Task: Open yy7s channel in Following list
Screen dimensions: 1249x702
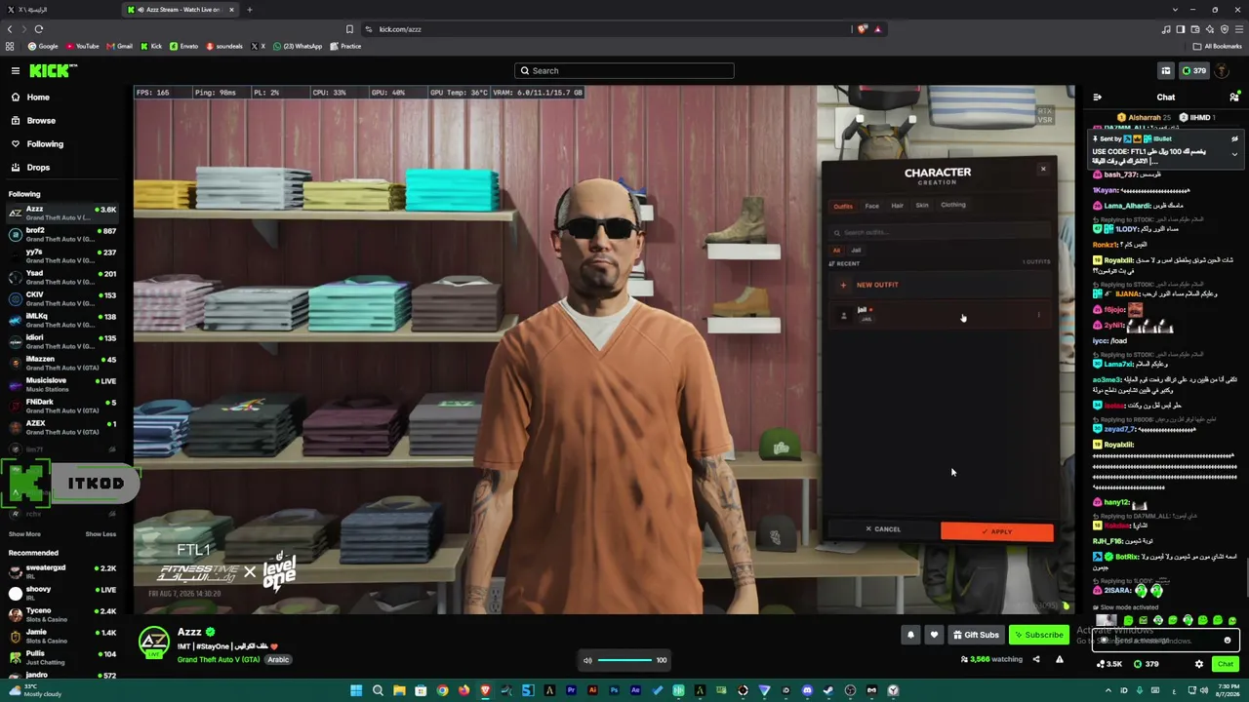Action: tap(63, 254)
